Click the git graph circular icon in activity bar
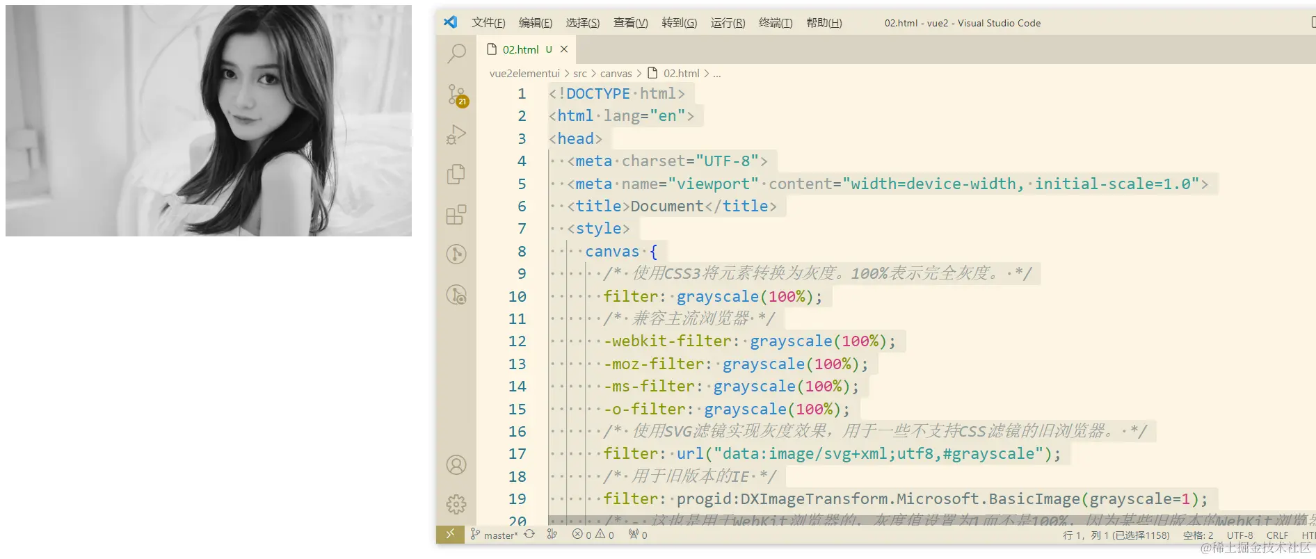This screenshot has height=559, width=1316. point(456,254)
